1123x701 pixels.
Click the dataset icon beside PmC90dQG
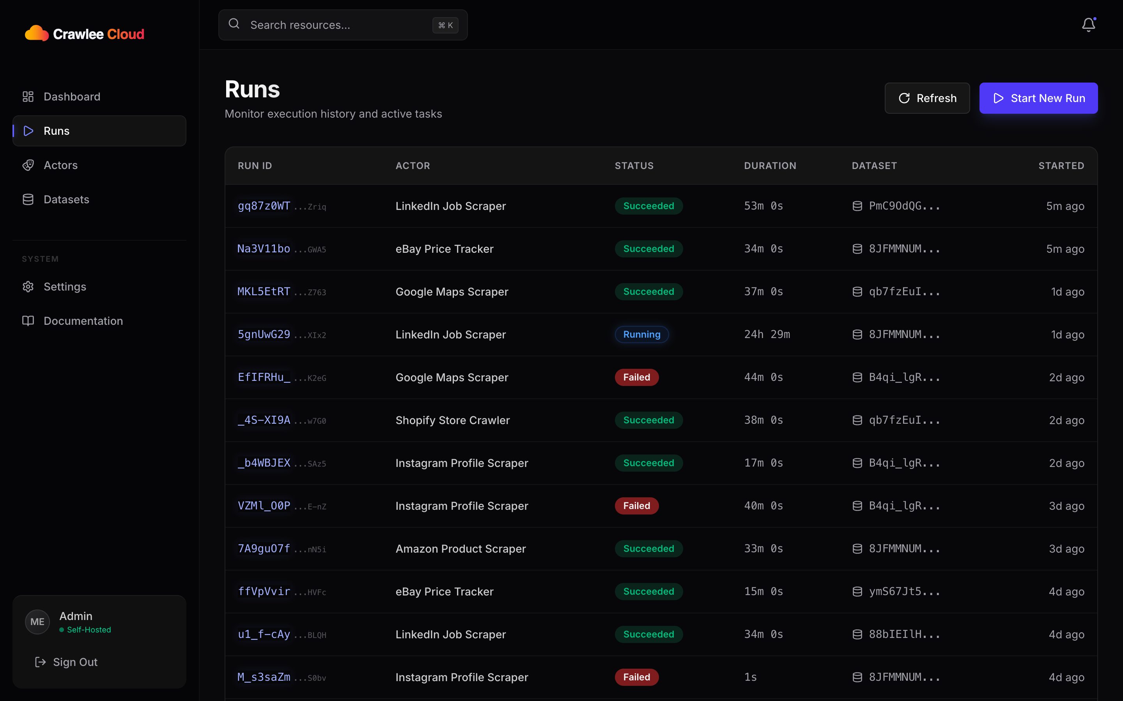click(x=857, y=206)
